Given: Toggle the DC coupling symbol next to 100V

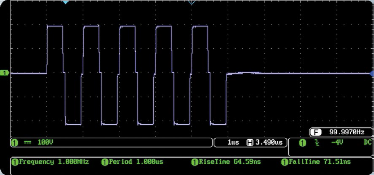Looking at the screenshot, I should pos(27,142).
